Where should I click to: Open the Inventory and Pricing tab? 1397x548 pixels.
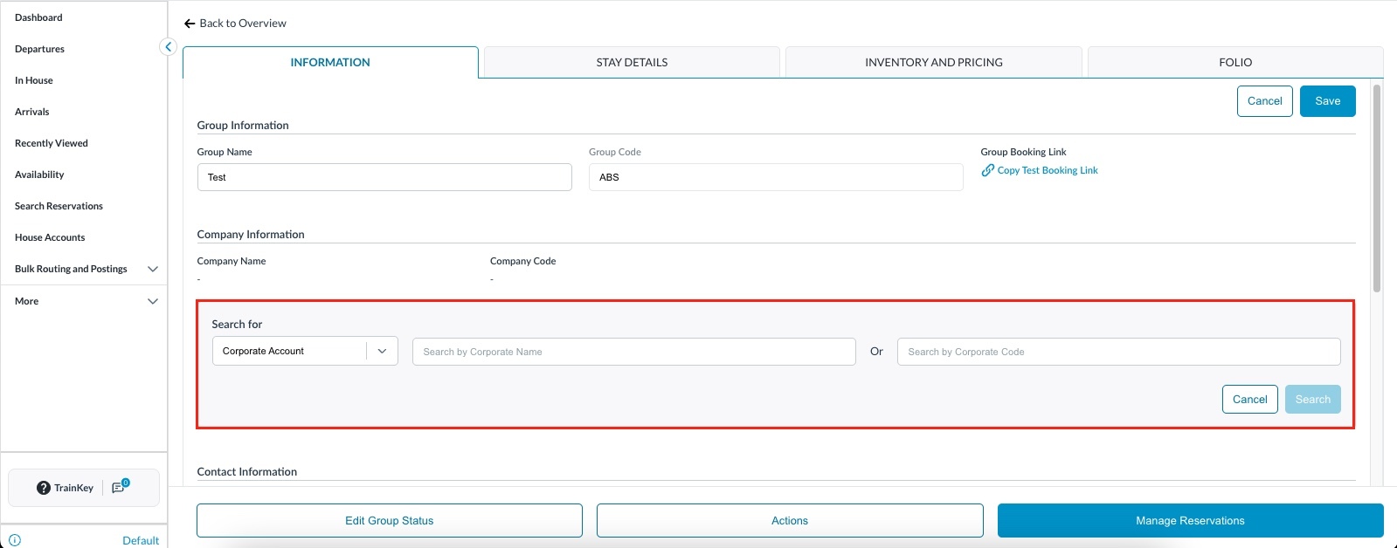pos(933,63)
